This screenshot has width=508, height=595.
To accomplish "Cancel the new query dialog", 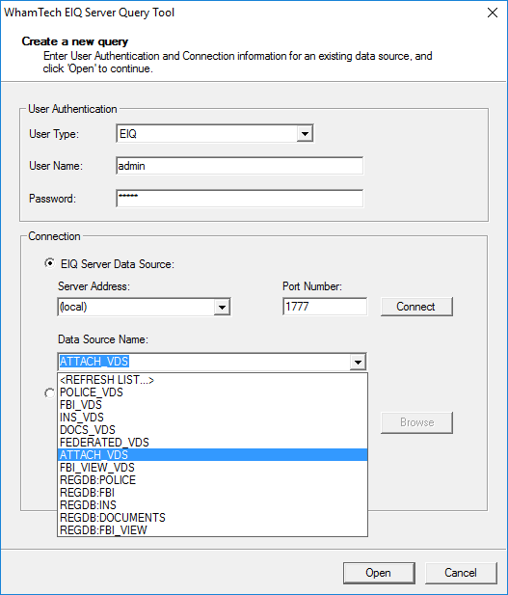I will click(x=461, y=573).
